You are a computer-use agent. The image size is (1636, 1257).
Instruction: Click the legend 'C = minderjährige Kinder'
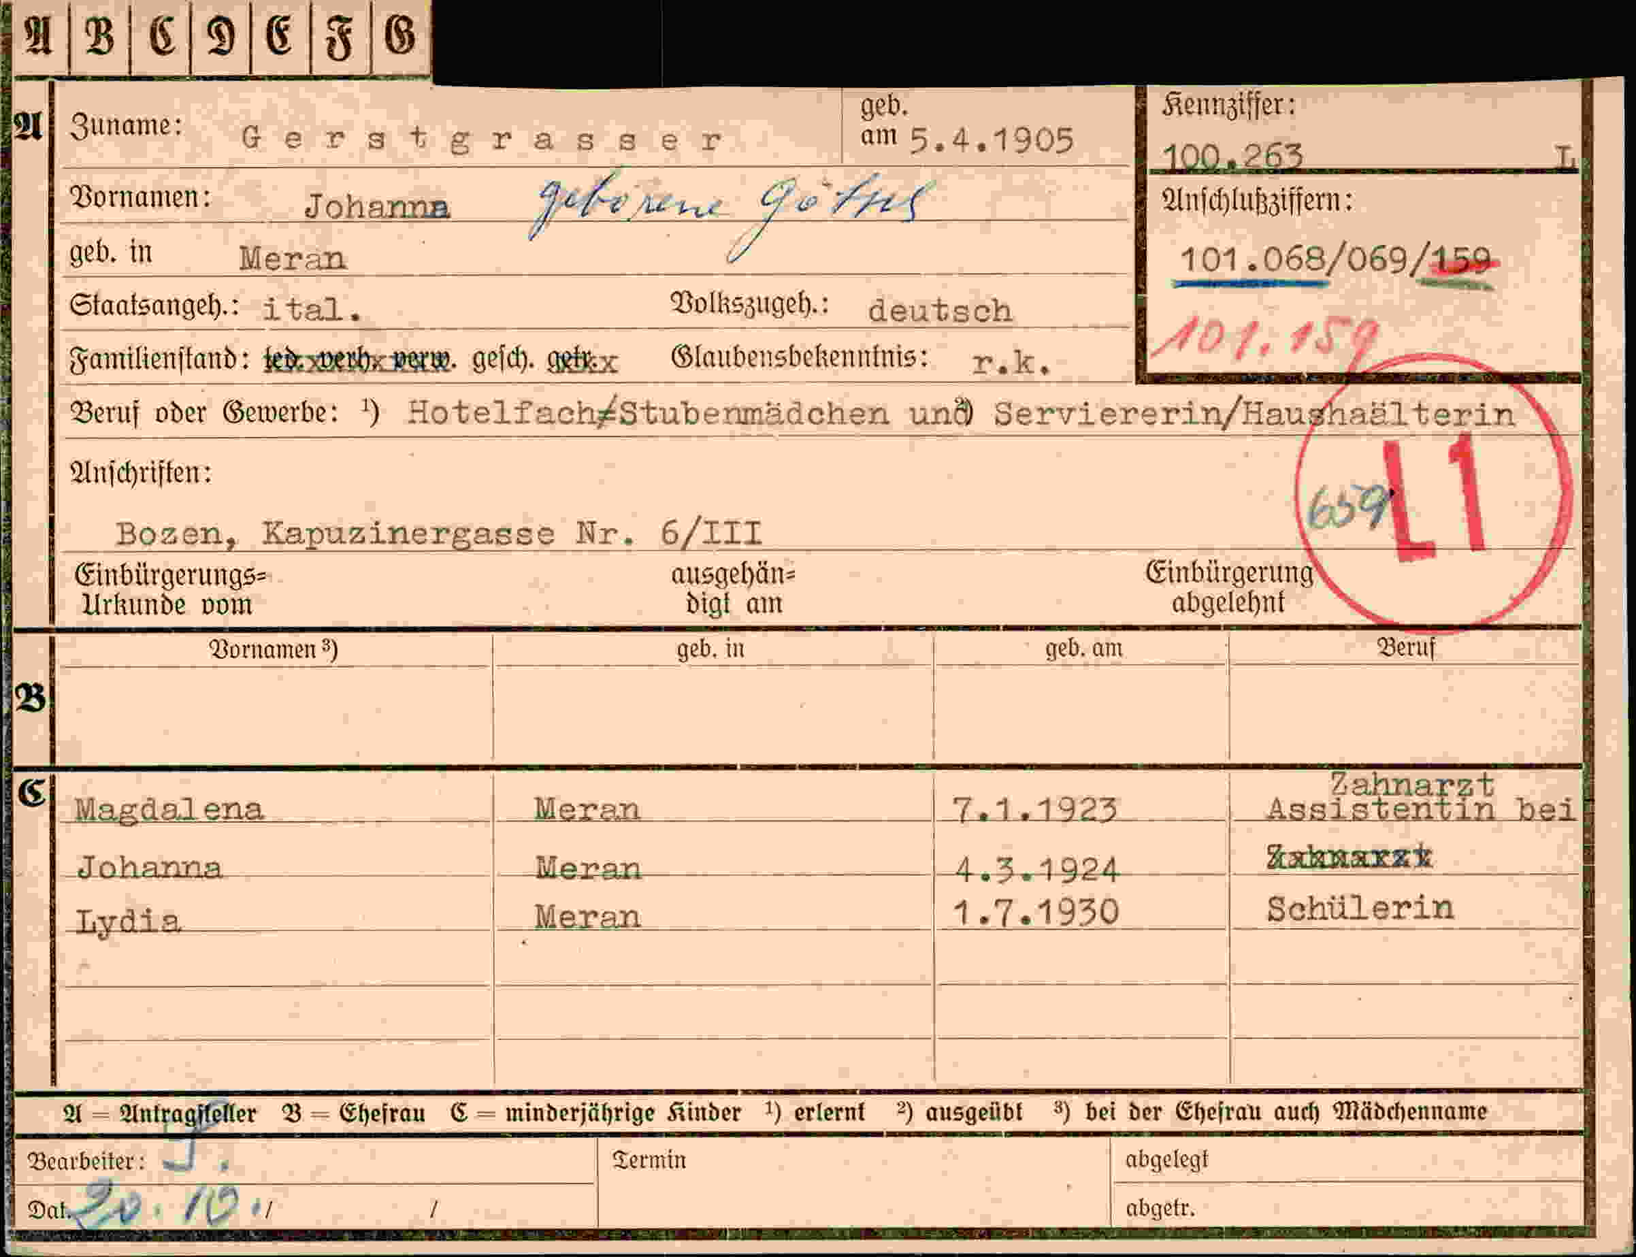595,1113
